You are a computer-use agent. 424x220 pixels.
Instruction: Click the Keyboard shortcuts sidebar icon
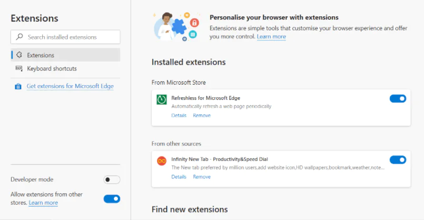pos(19,69)
